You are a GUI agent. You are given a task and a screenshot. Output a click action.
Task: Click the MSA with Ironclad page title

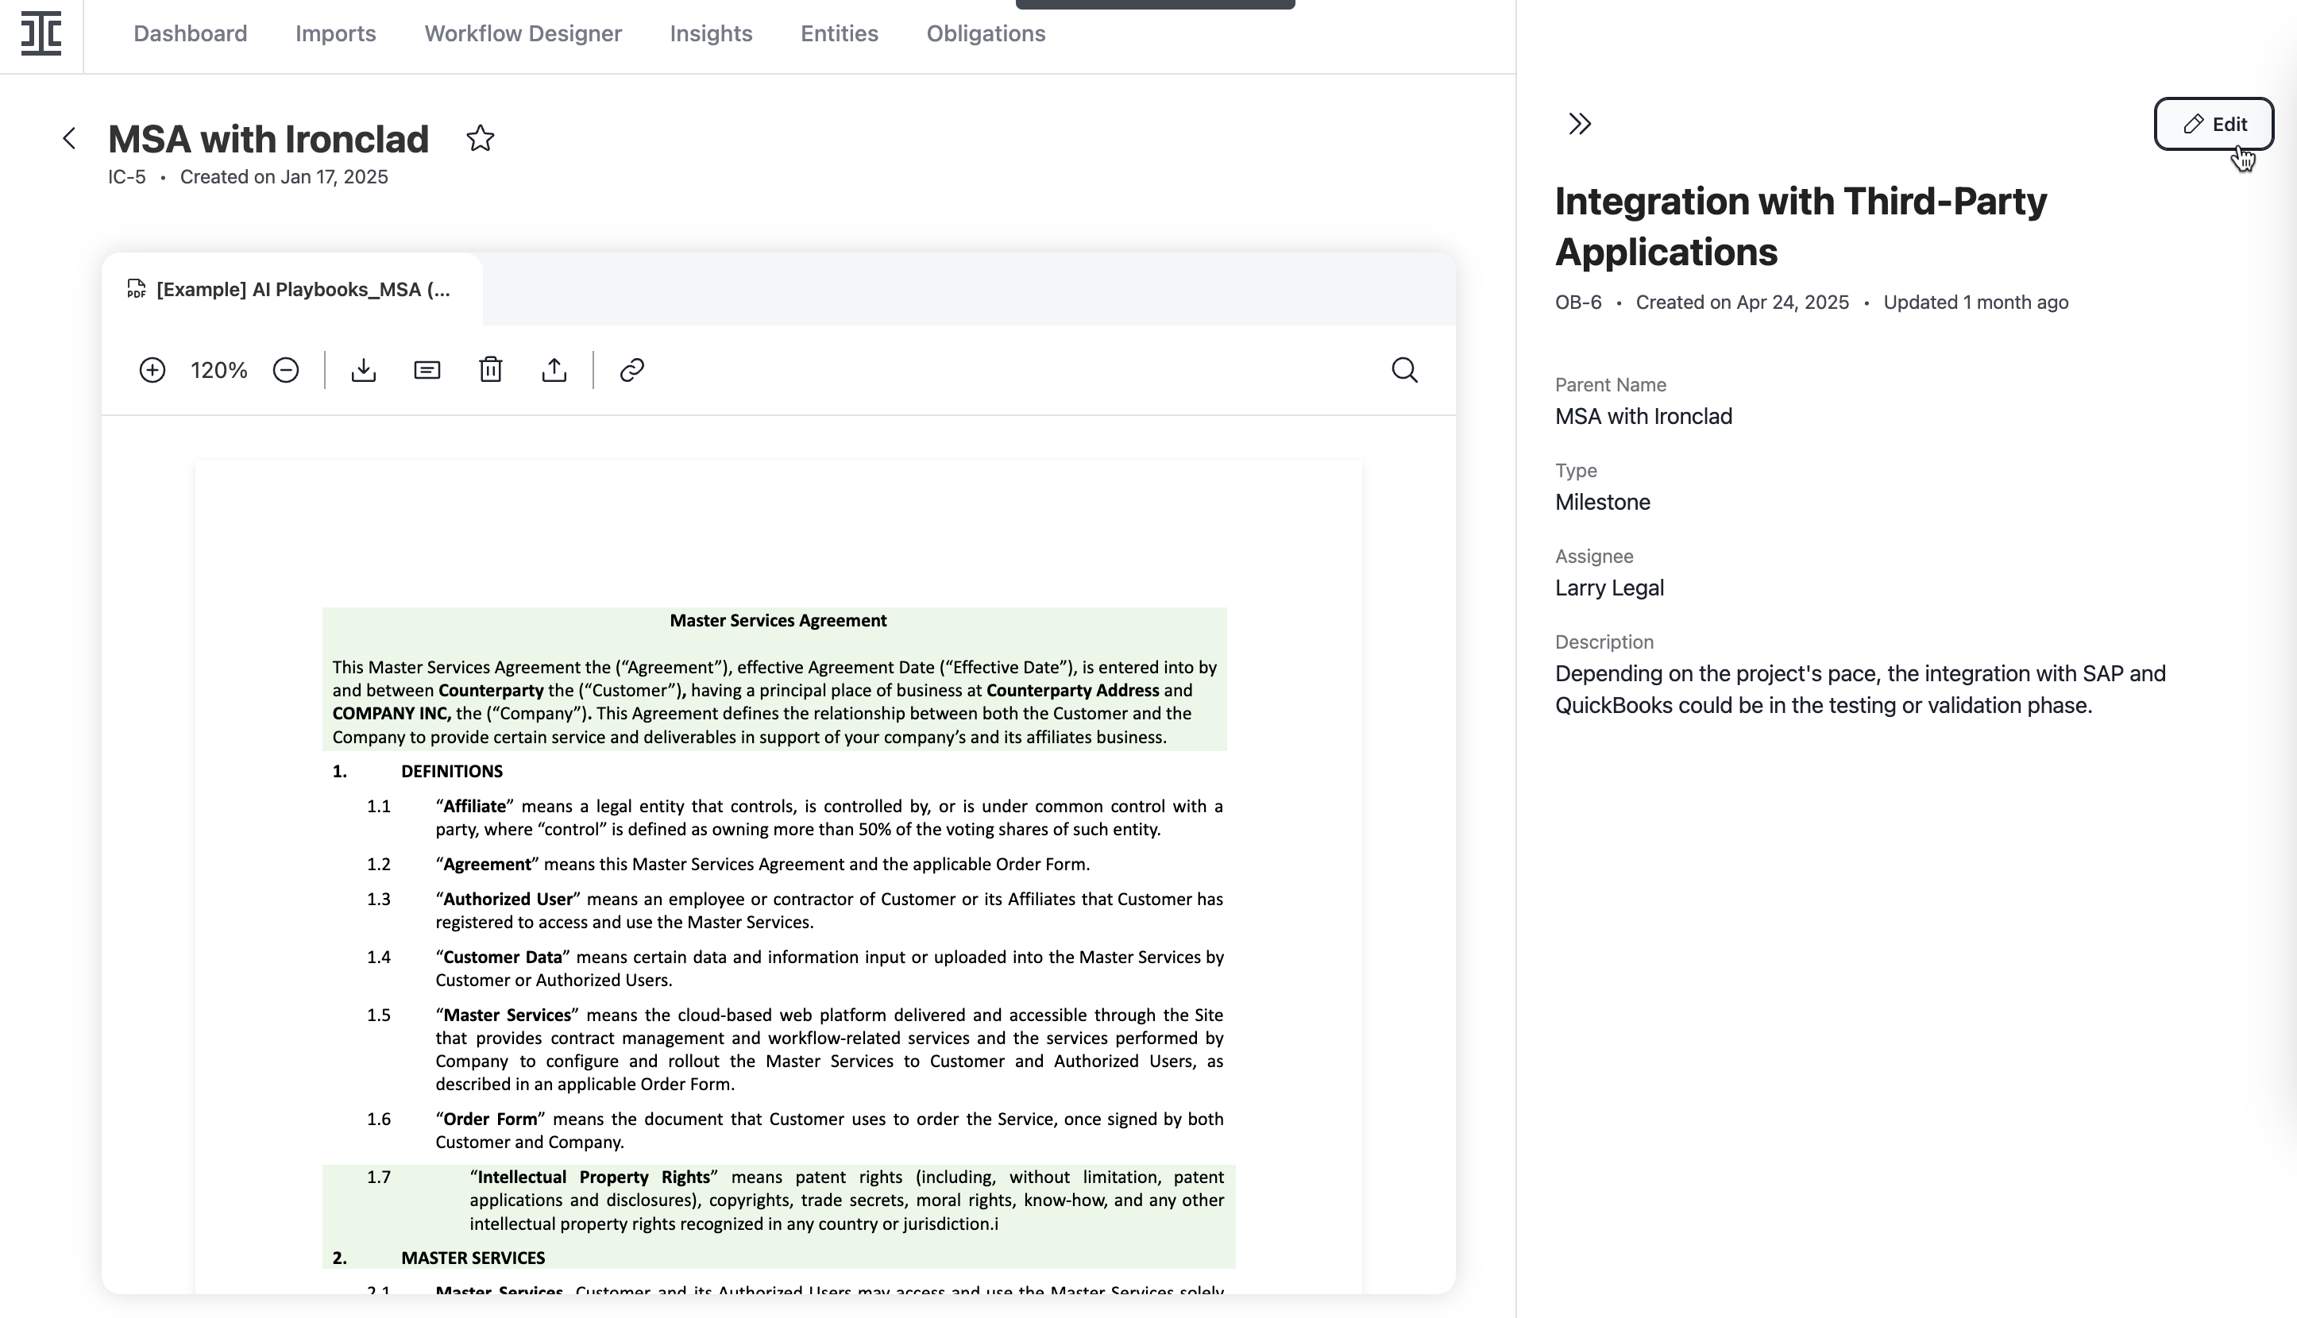coord(268,138)
